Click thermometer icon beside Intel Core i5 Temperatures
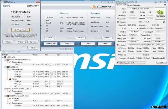 coord(10,69)
